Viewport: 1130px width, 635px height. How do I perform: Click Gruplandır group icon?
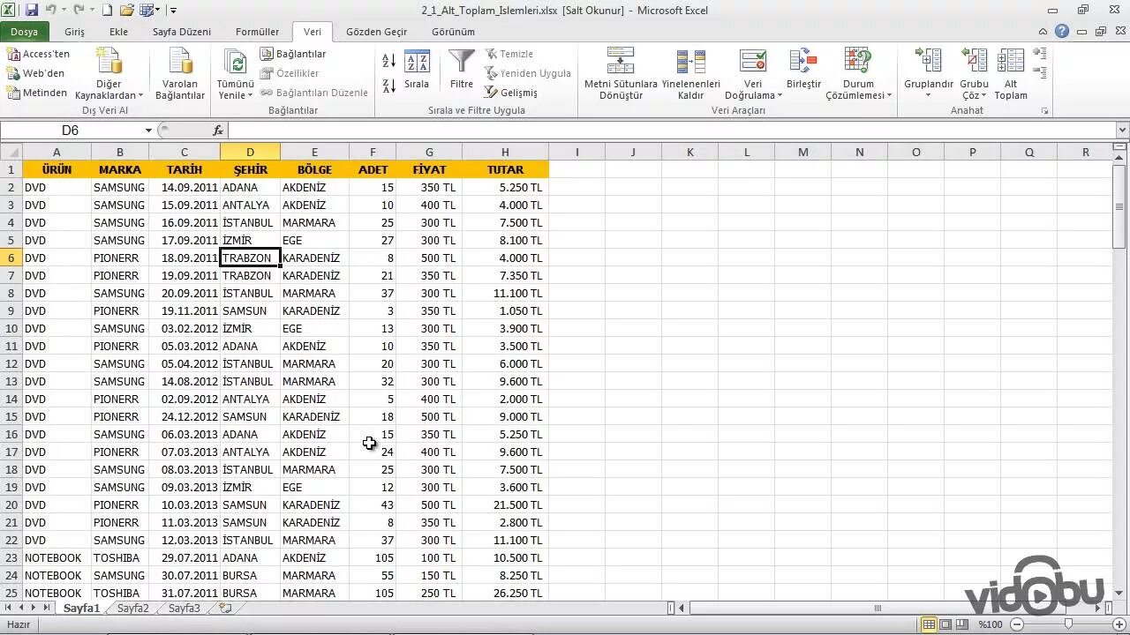(x=929, y=62)
